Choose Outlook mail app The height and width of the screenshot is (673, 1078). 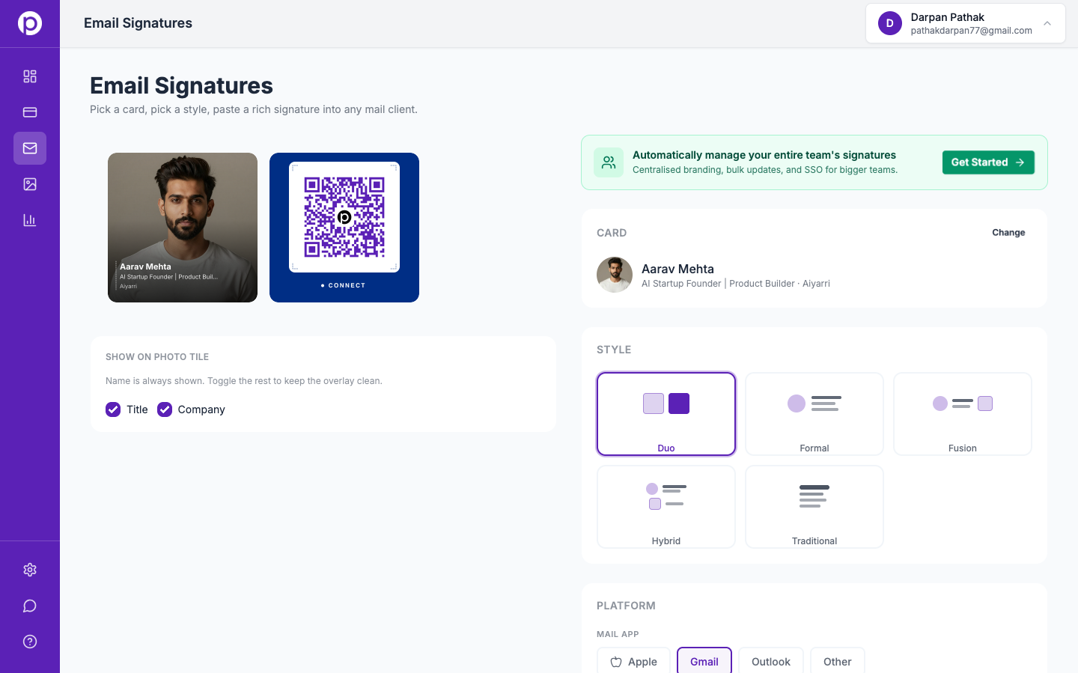pos(771,662)
